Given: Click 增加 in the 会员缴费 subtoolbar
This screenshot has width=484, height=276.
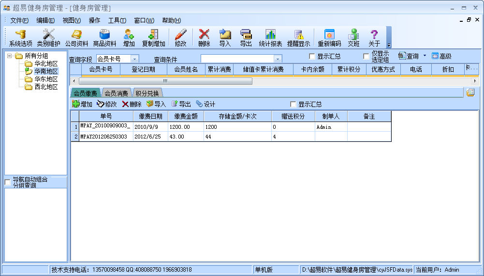Looking at the screenshot, I should pos(82,104).
